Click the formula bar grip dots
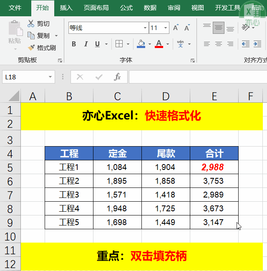The width and height of the screenshot is (267, 271). 63,77
